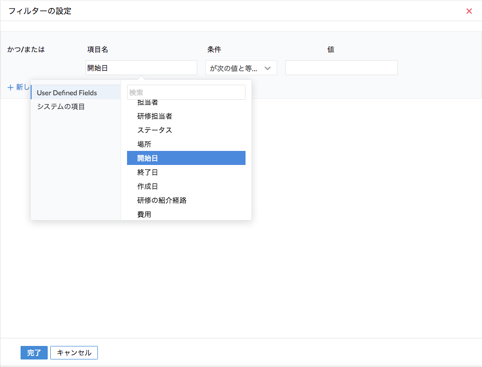Pick 場所 from the field list
482x367 pixels.
pos(144,144)
